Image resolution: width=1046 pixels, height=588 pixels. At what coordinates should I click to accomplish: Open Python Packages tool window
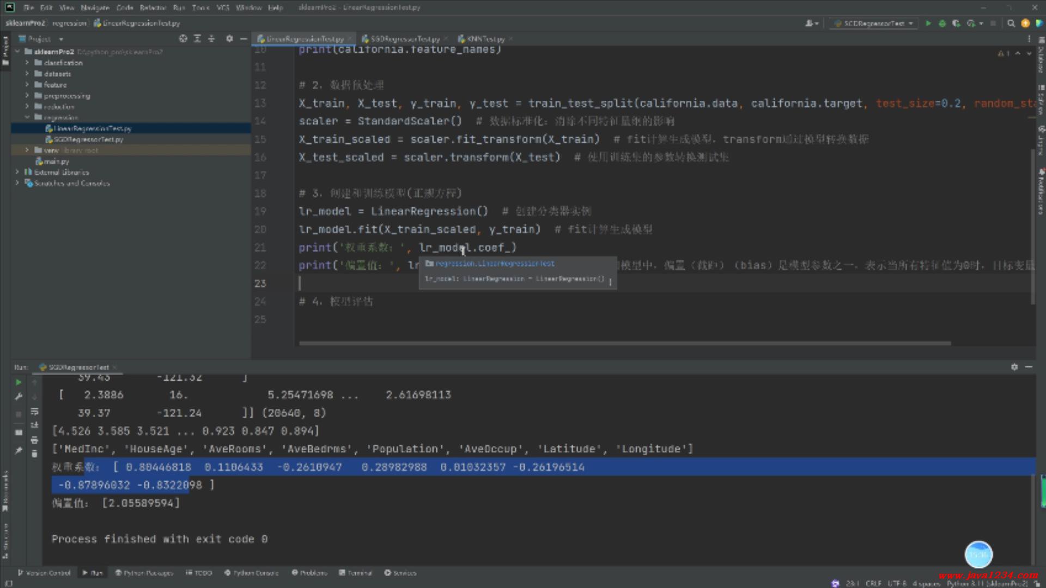click(144, 573)
